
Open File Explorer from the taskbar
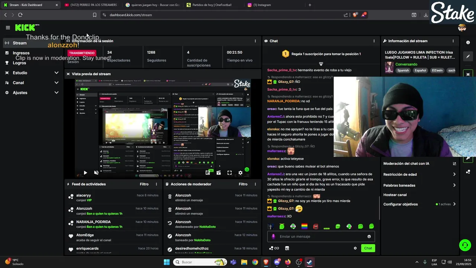244,262
